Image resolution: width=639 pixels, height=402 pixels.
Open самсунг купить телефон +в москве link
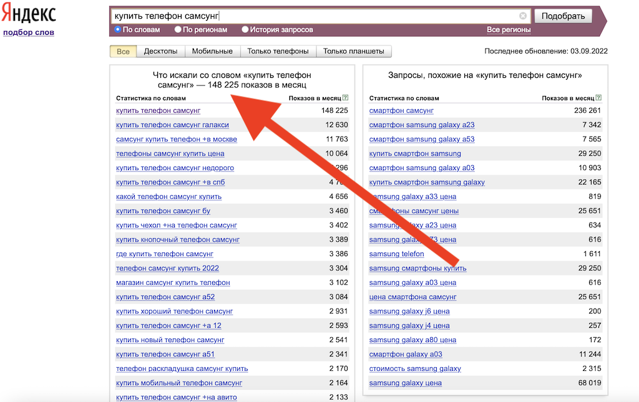point(177,139)
